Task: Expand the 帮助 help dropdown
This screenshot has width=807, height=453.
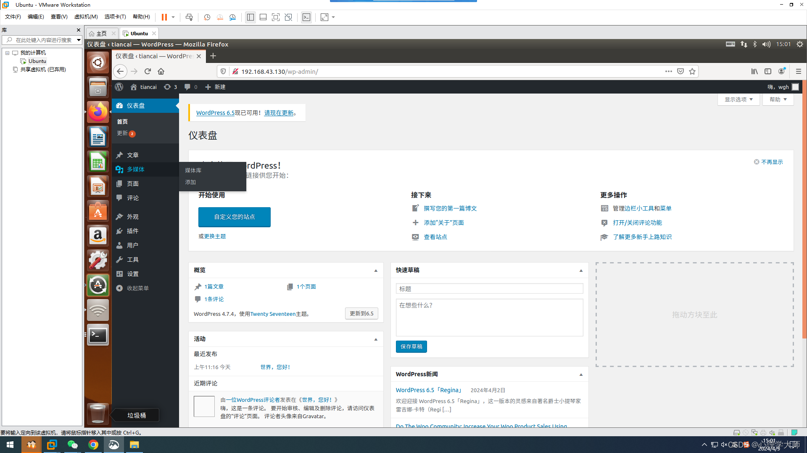Action: [778, 99]
